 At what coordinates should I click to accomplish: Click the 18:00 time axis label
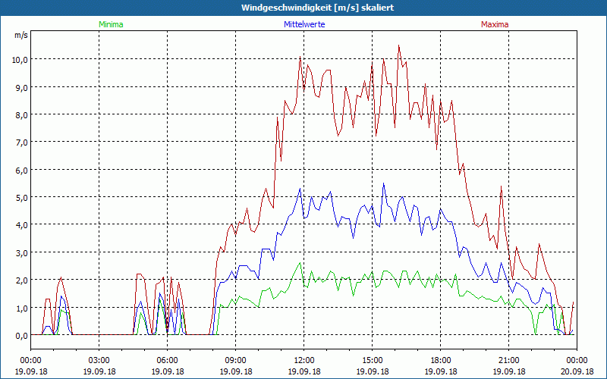pos(441,361)
